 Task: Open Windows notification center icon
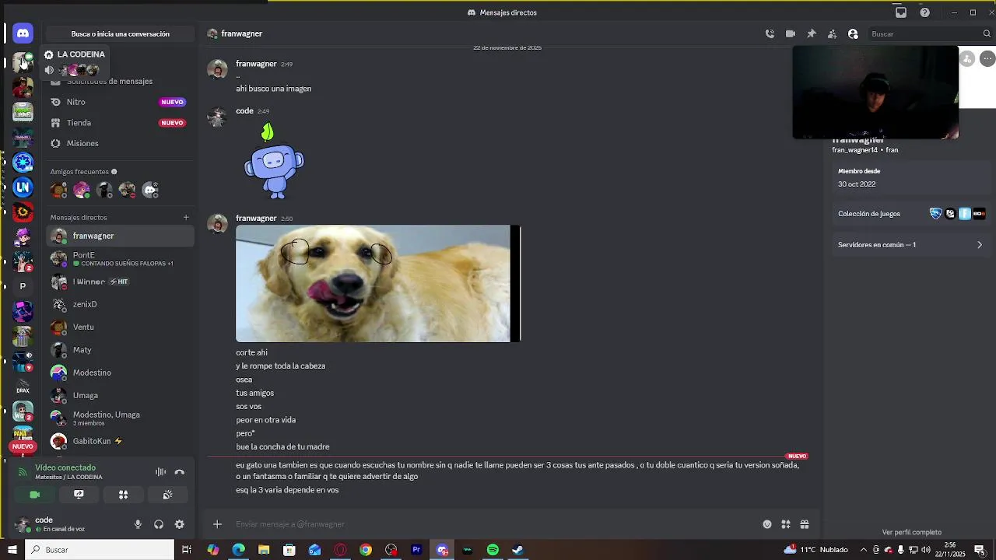click(980, 550)
